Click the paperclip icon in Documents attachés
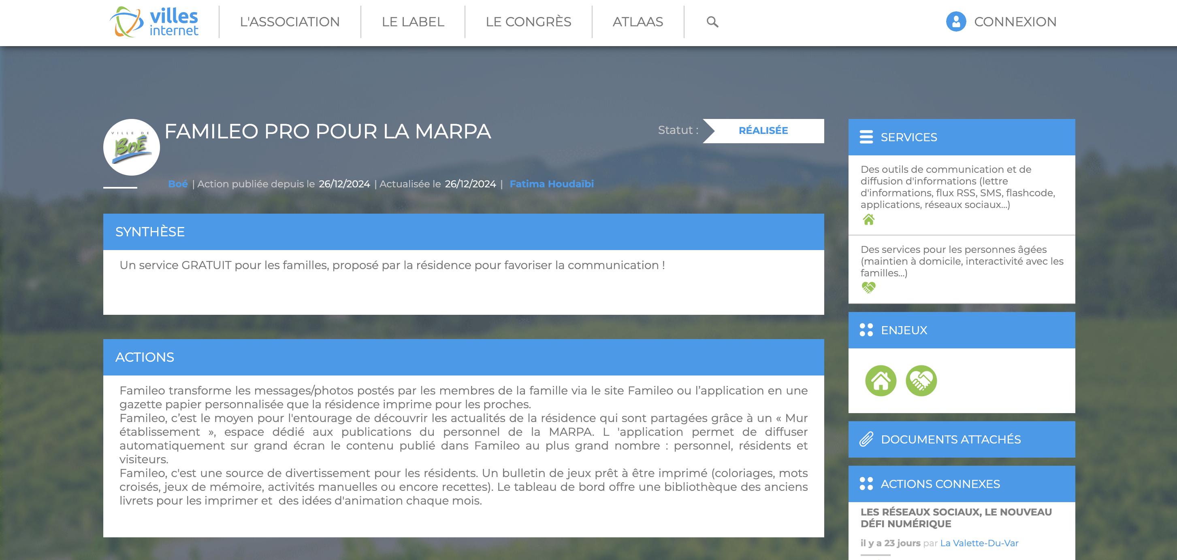The image size is (1177, 560). tap(866, 439)
